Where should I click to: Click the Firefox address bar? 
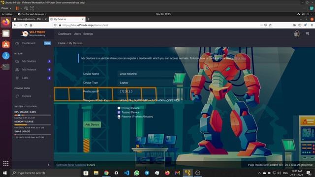[x=157, y=25]
